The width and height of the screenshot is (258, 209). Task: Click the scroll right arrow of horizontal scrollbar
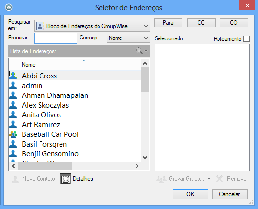pyautogui.click(x=137, y=166)
